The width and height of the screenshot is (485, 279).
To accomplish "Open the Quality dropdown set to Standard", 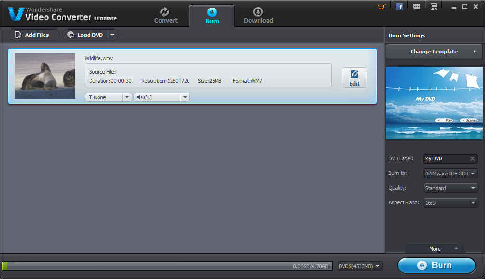I will point(450,188).
